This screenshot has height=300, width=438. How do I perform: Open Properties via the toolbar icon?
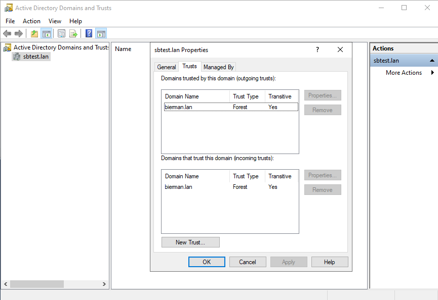click(61, 34)
